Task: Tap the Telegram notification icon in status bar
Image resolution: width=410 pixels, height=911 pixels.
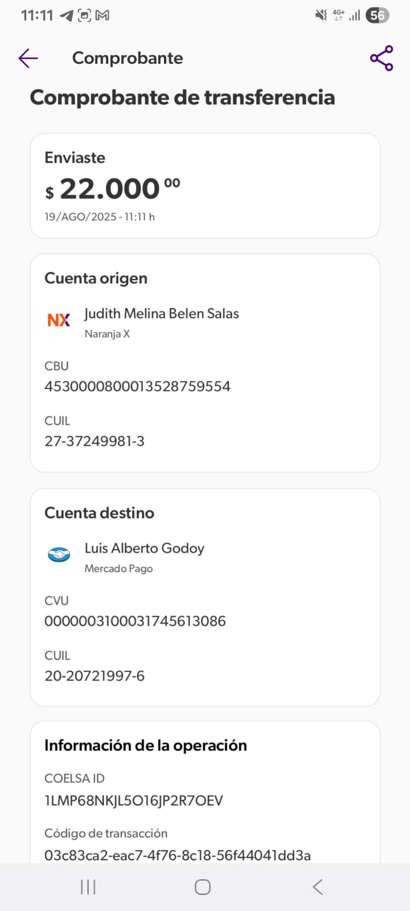Action: click(x=67, y=15)
